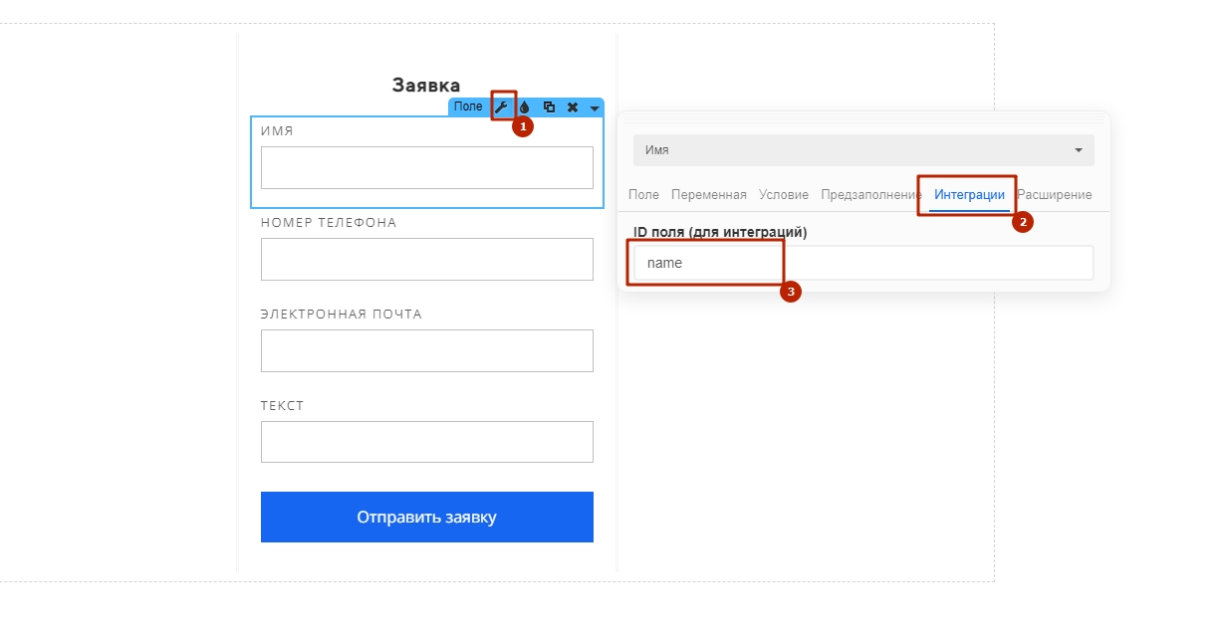The image size is (1224, 634).
Task: Duplicate the field using copy icon
Action: pos(549,106)
